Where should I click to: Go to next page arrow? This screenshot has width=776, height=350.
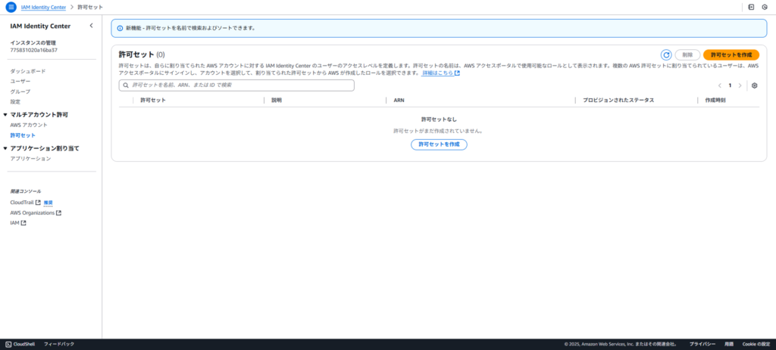(x=740, y=85)
